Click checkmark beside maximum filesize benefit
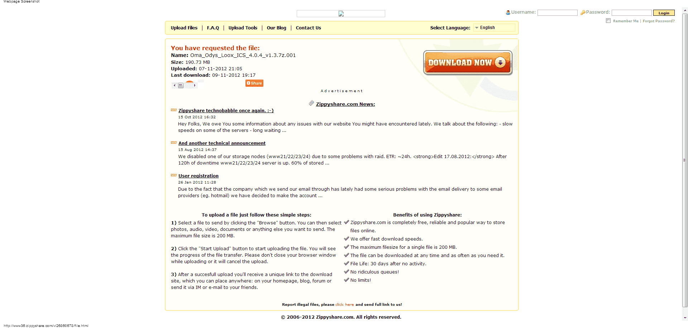Viewport: 688px width, 328px height. tap(347, 247)
